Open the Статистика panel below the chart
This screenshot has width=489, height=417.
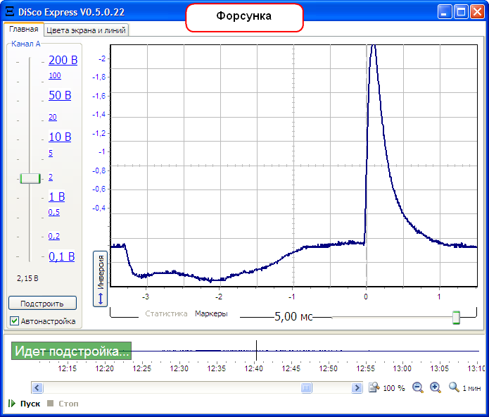tap(166, 314)
